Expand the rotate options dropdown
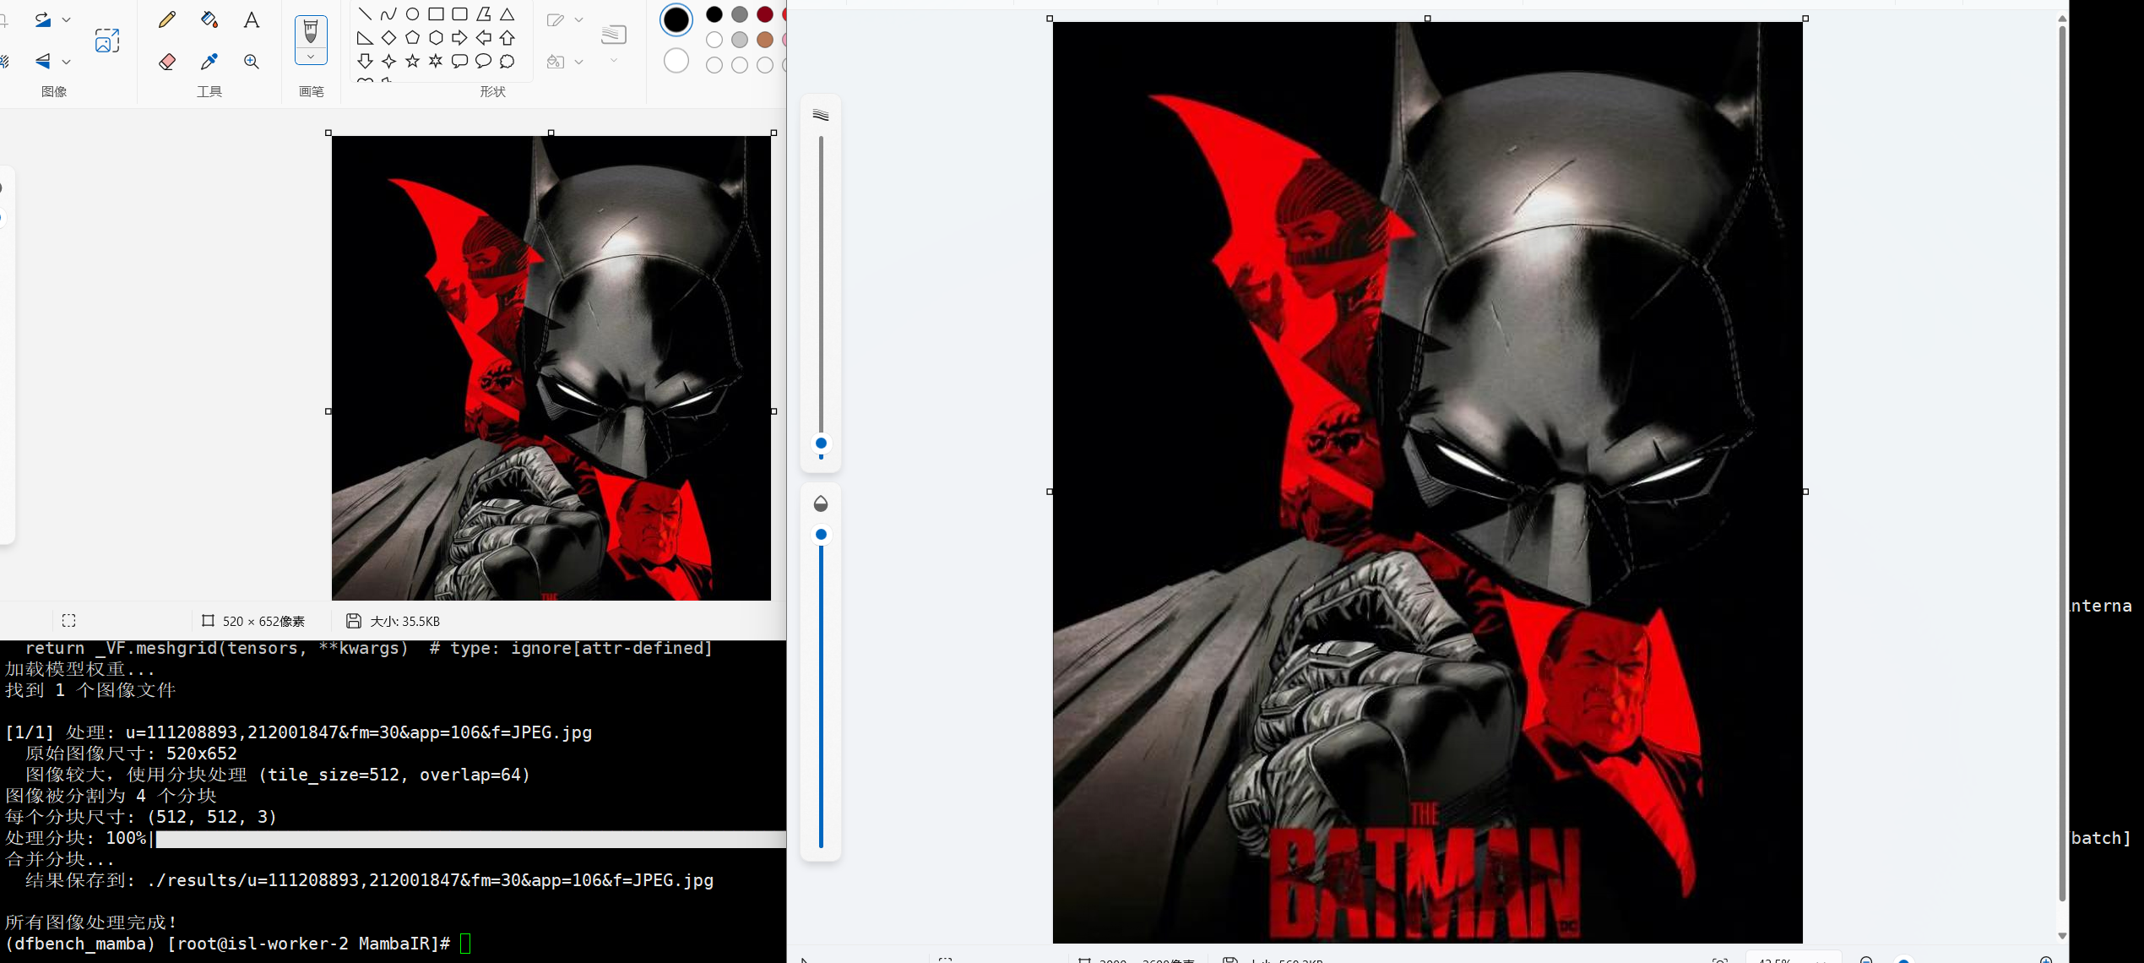Image resolution: width=2144 pixels, height=963 pixels. pos(67,19)
